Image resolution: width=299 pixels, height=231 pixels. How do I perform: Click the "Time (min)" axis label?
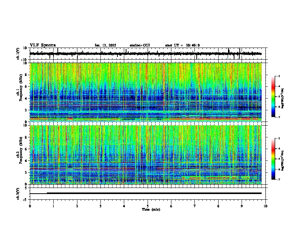point(151,209)
